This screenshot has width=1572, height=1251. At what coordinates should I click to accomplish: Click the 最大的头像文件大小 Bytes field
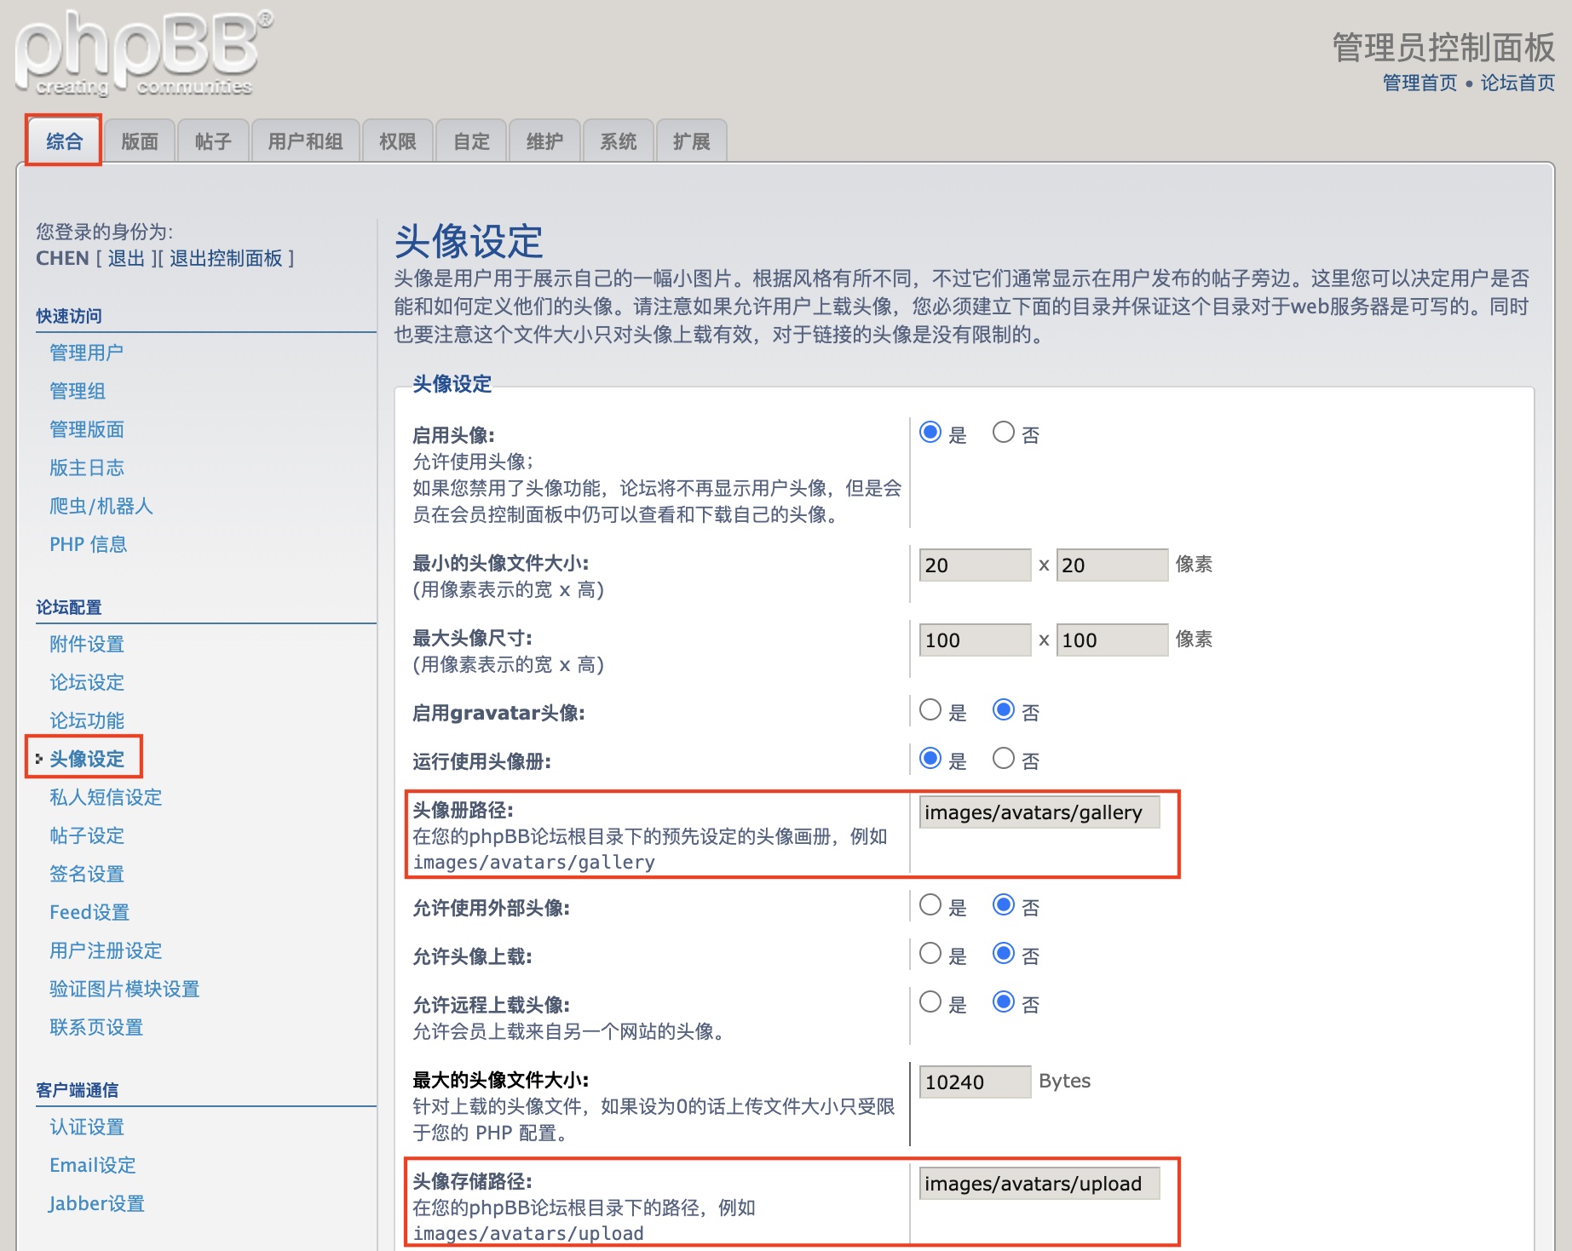(974, 1082)
